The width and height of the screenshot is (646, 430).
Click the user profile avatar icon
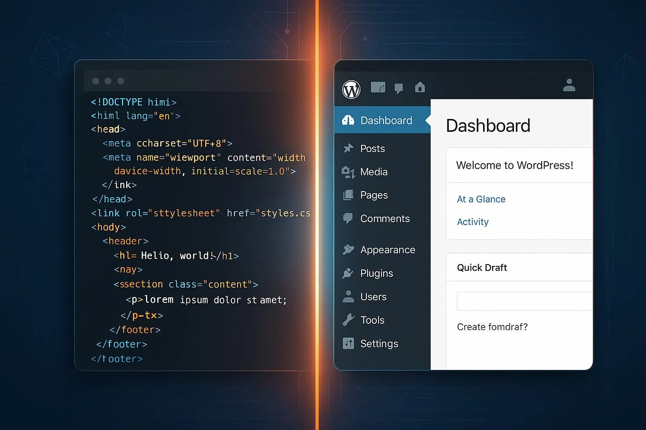[569, 85]
